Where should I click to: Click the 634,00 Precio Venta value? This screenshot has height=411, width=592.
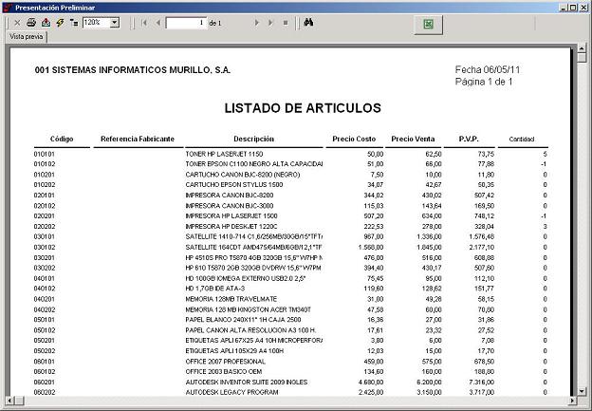point(432,216)
